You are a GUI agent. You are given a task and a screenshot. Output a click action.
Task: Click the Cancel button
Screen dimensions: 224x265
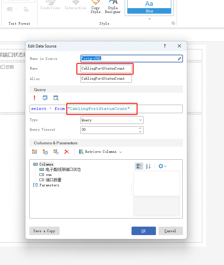[x=171, y=231]
